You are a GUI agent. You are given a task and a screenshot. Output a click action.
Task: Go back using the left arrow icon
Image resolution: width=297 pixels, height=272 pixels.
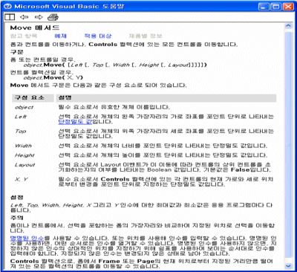pyautogui.click(x=25, y=17)
